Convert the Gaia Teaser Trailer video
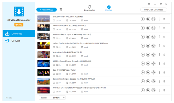This screenshot has width=174, height=103. [153, 72]
